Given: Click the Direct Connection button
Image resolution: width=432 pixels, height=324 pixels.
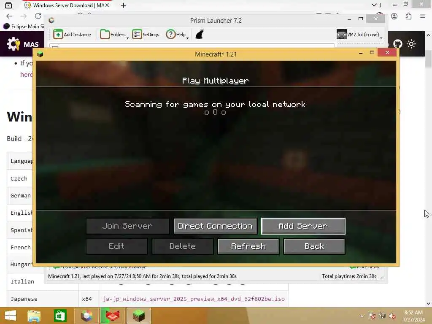Looking at the screenshot, I should click(x=216, y=226).
